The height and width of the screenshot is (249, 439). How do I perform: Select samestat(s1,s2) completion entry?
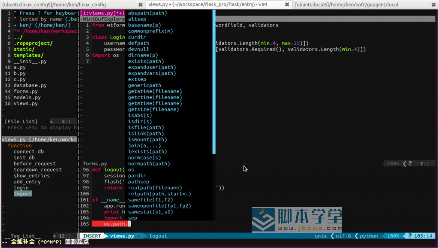[x=150, y=212]
